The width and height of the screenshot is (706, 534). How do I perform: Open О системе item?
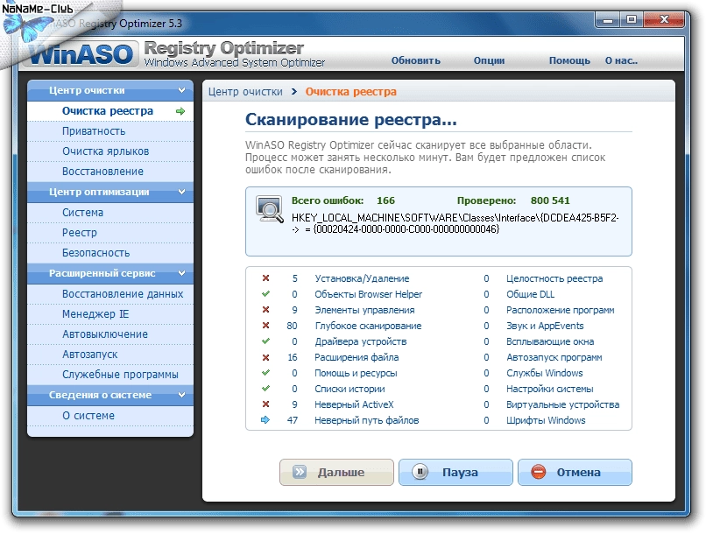[x=110, y=416]
